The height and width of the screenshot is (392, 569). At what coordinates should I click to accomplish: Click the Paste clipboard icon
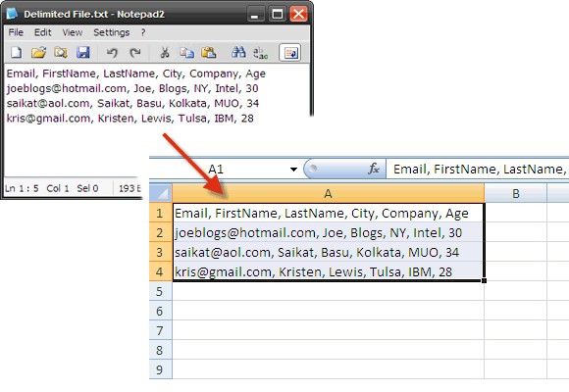[209, 53]
